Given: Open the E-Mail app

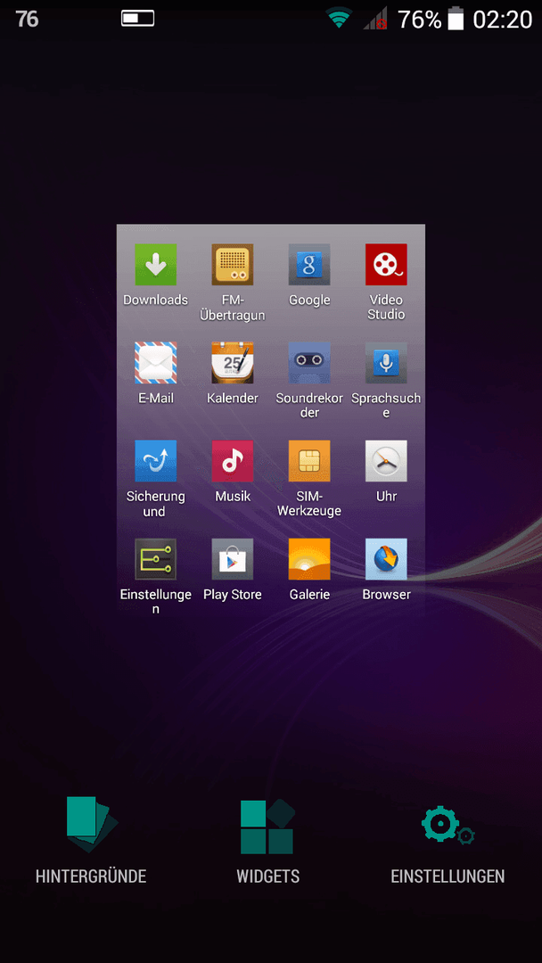Looking at the screenshot, I should click(x=155, y=363).
